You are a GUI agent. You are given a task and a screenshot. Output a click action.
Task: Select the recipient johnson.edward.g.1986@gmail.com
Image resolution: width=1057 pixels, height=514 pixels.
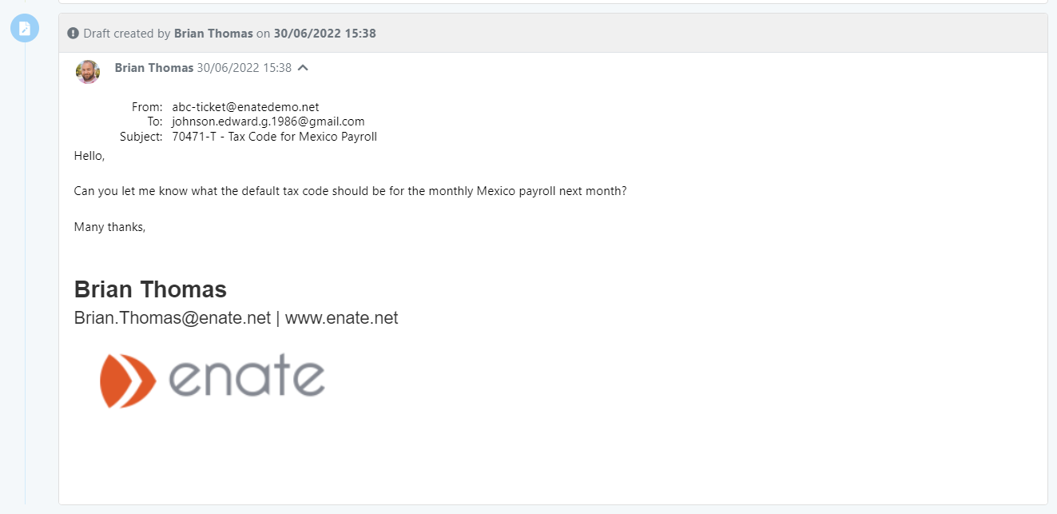(x=268, y=122)
